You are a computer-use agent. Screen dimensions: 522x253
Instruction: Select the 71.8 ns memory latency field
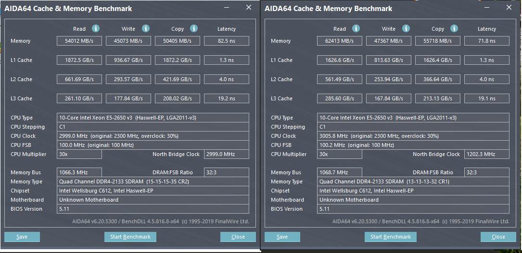point(486,41)
